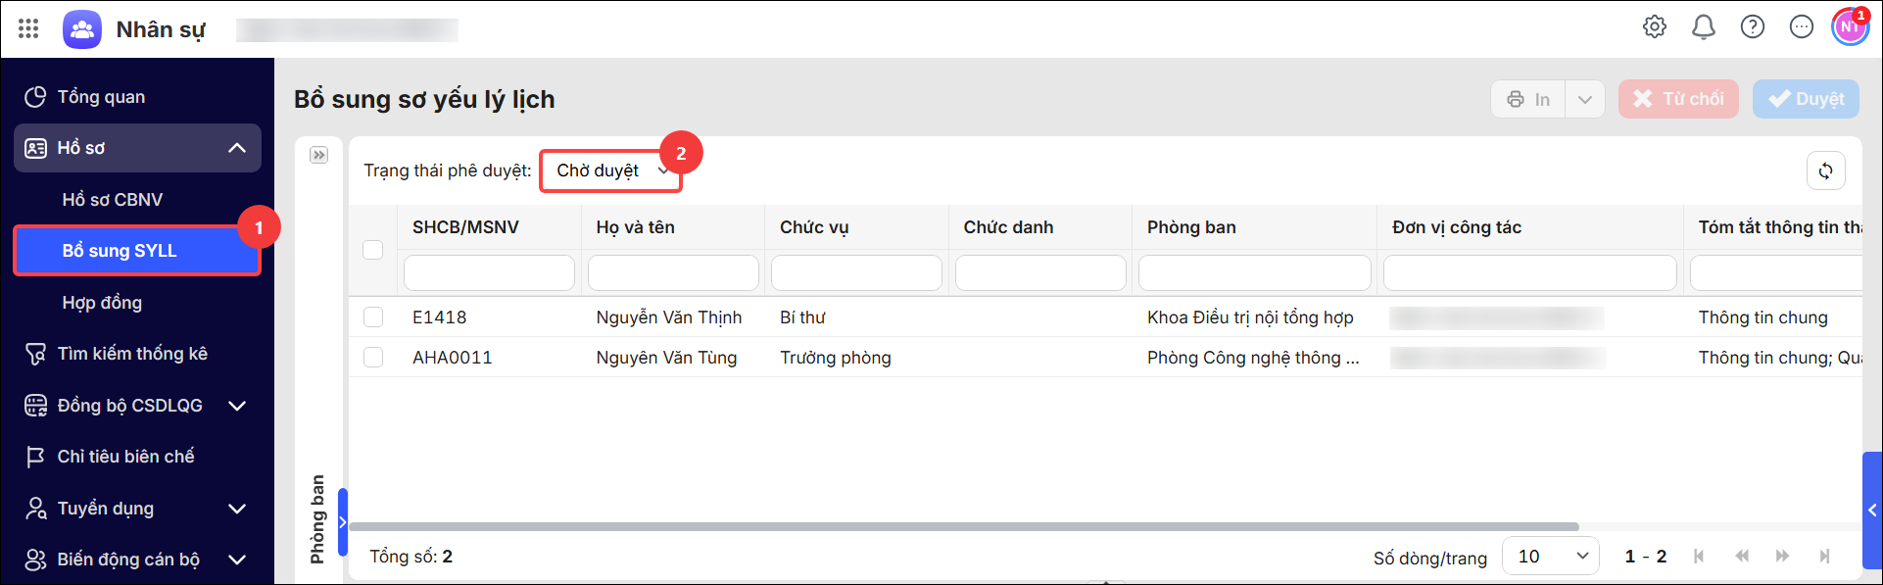The image size is (1883, 585).
Task: Tick the checkbox for employee E1418
Action: tap(373, 317)
